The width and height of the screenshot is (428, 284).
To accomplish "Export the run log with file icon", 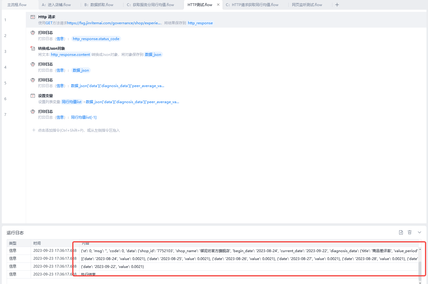I will tap(401, 232).
